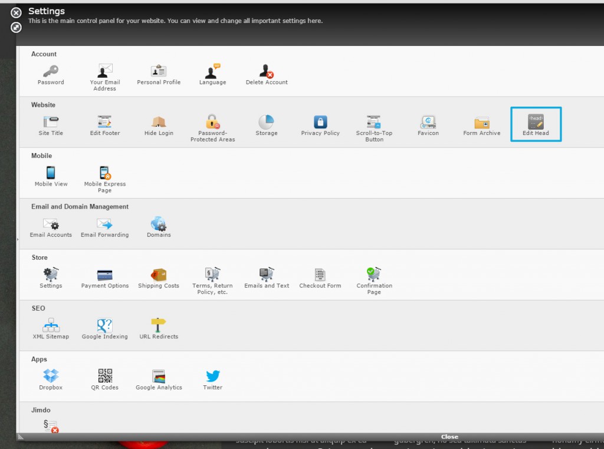The width and height of the screenshot is (604, 449).
Task: Open Edit Head settings
Action: [536, 123]
